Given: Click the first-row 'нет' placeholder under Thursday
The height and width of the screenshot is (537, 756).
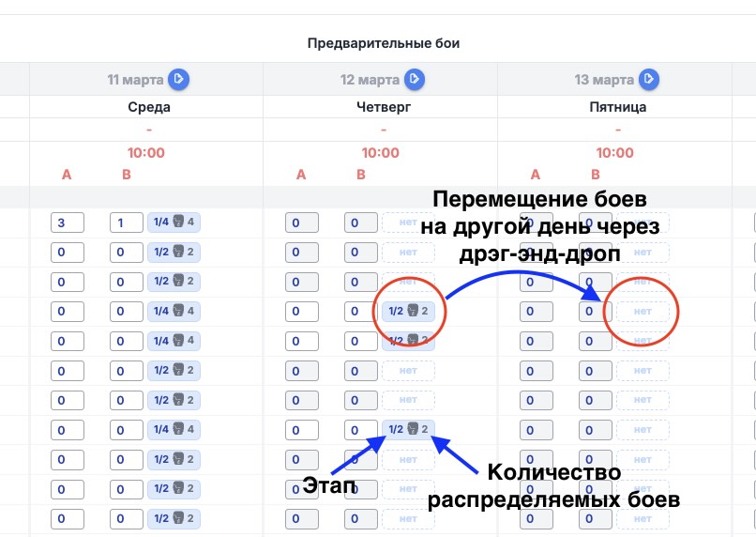Looking at the screenshot, I should pos(408,222).
